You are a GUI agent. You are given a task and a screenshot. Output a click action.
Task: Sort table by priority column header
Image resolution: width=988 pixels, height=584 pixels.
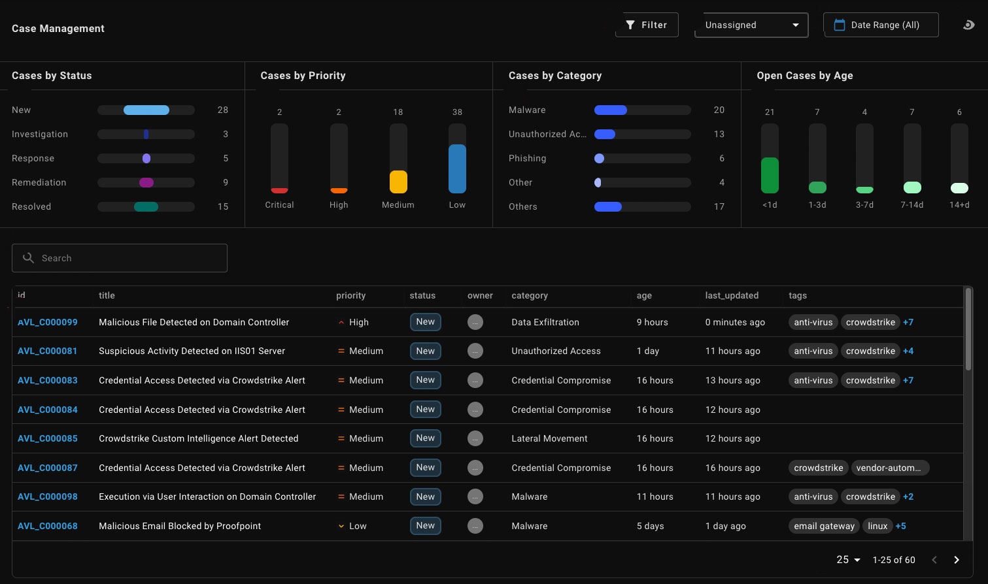point(350,295)
